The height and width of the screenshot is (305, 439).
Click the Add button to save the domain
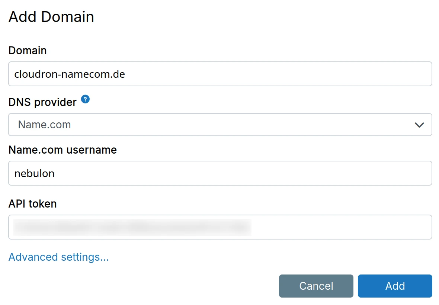(395, 286)
